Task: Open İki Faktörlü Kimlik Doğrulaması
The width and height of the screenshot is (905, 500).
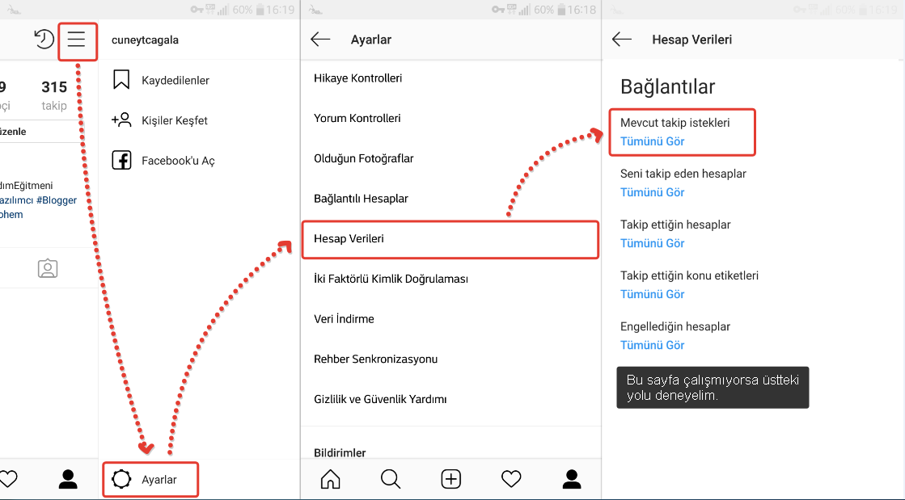Action: (x=391, y=279)
